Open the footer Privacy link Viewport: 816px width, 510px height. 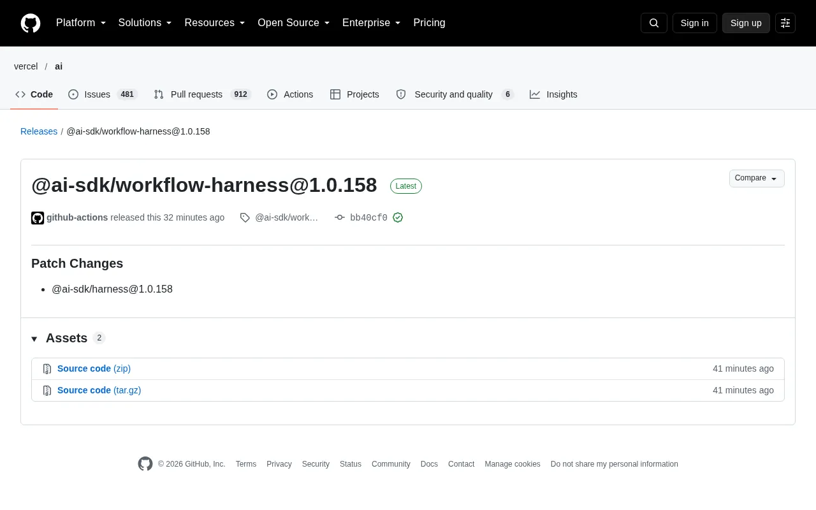pos(279,464)
